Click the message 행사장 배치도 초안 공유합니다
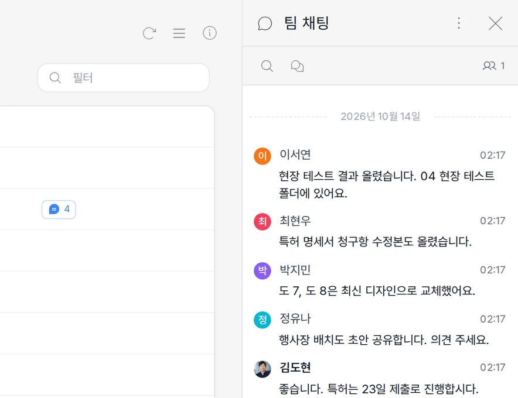The image size is (518, 398). (x=384, y=339)
